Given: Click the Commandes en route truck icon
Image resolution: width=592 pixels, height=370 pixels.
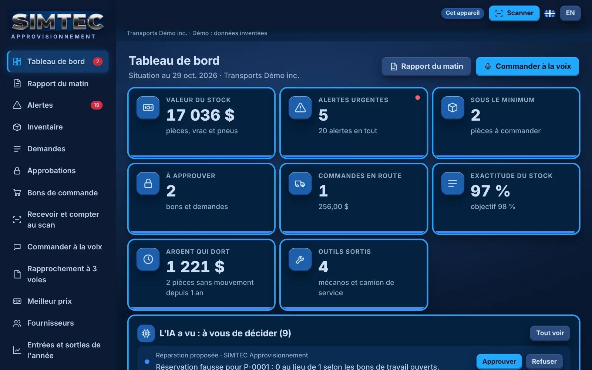Looking at the screenshot, I should click(300, 184).
